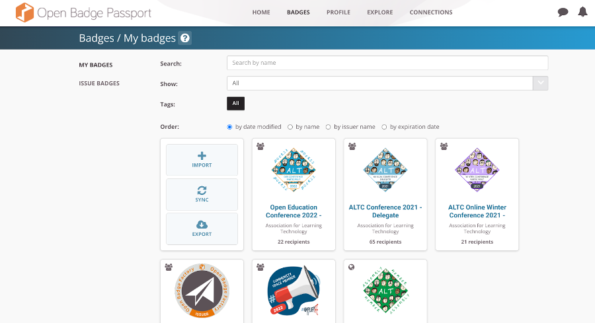Click the 22 recipients text
This screenshot has height=323, width=595.
point(294,242)
